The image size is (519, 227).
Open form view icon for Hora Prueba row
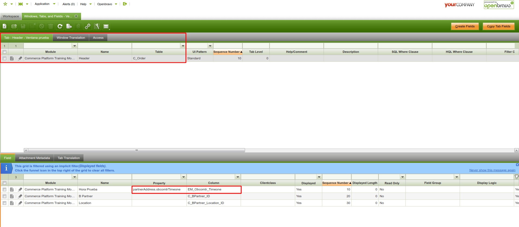[12, 189]
